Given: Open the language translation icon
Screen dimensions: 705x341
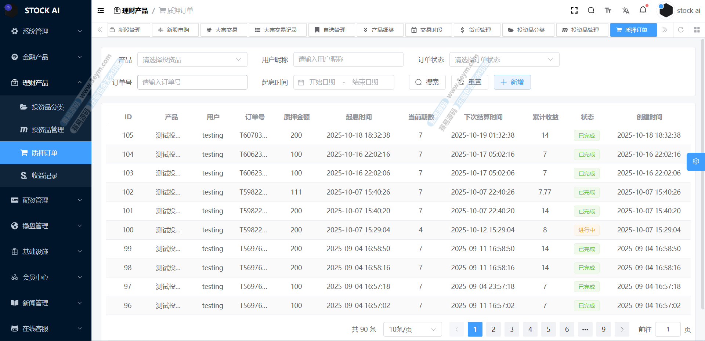Looking at the screenshot, I should click(x=626, y=11).
